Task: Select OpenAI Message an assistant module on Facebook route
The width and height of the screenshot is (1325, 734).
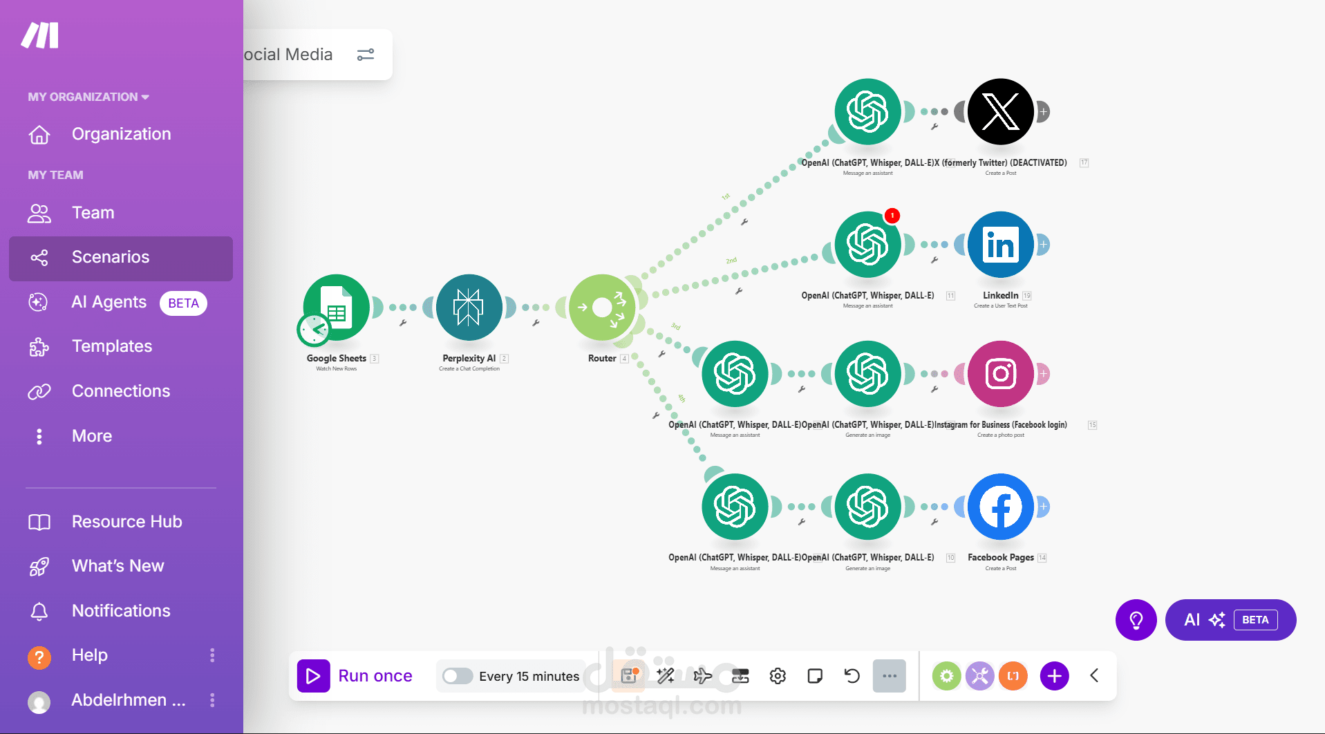Action: [x=735, y=507]
